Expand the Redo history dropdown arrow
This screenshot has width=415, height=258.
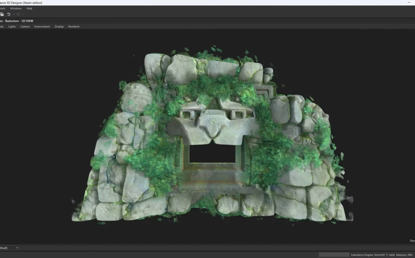[23, 14]
